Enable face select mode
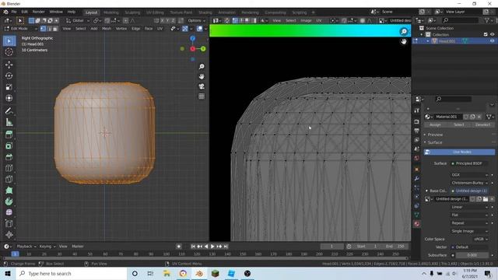 point(55,29)
